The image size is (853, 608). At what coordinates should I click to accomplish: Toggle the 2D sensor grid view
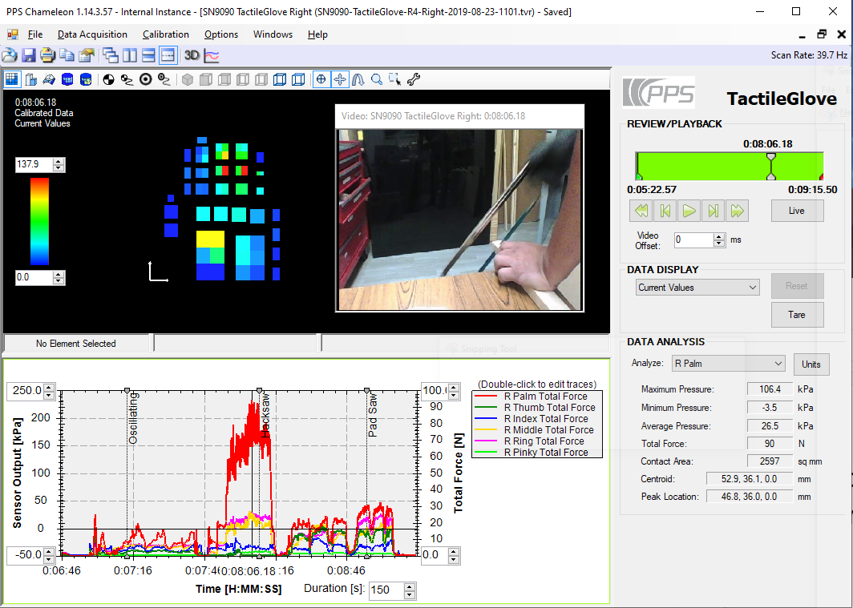click(11, 79)
